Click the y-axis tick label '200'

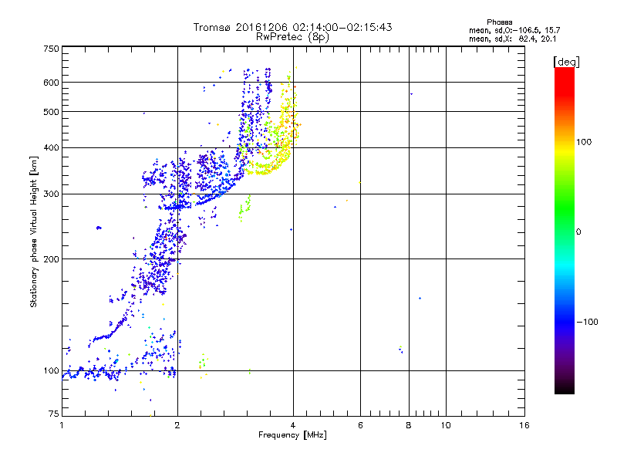[51, 259]
